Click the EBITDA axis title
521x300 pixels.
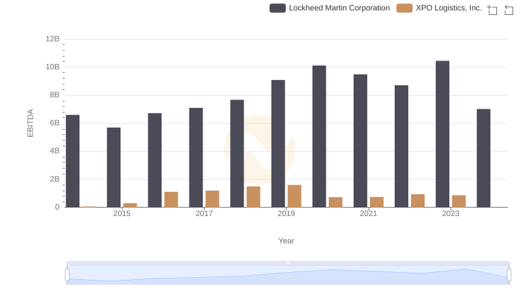click(30, 123)
